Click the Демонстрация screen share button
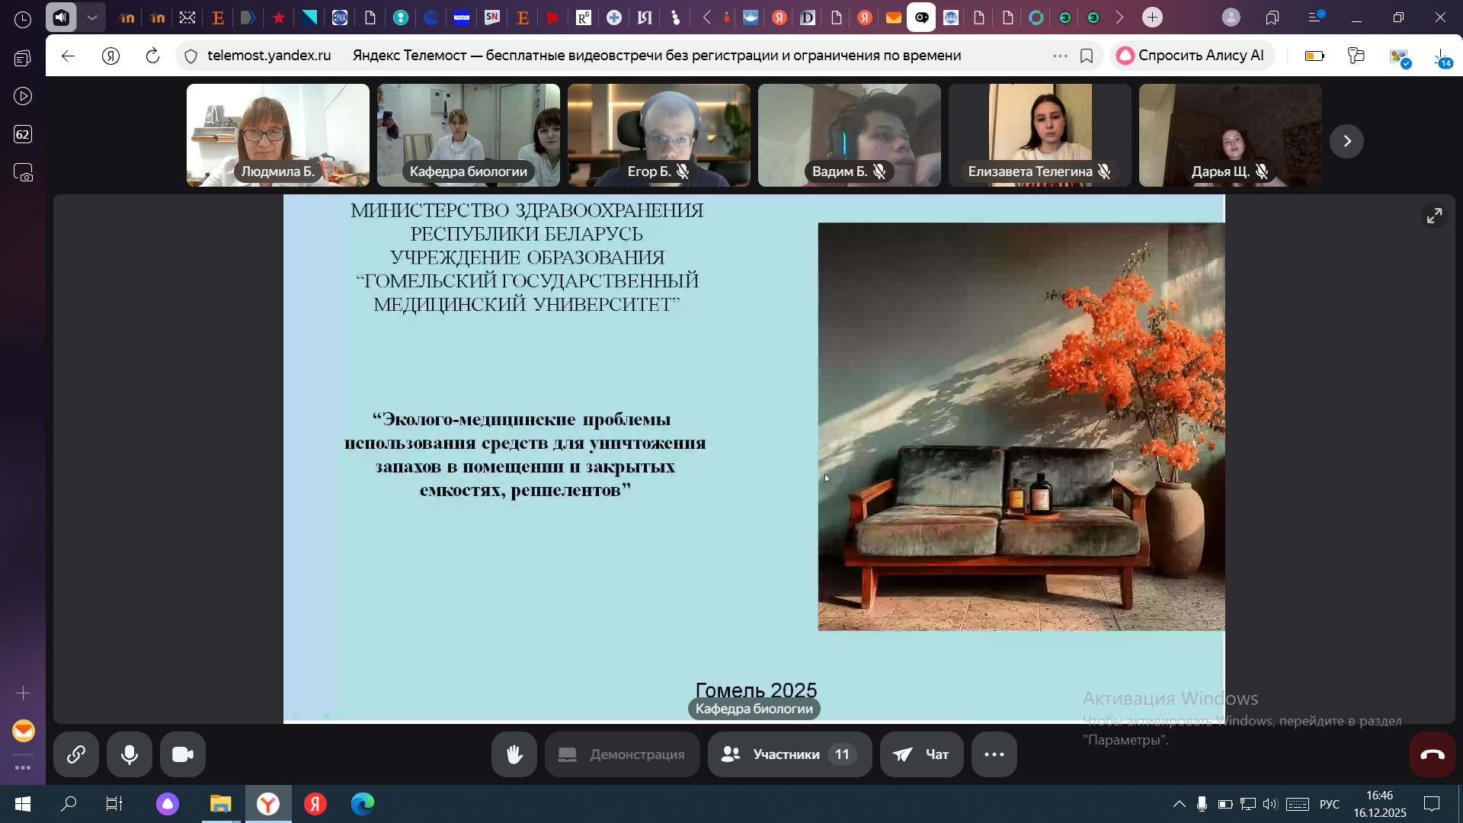The width and height of the screenshot is (1463, 823). [x=622, y=754]
